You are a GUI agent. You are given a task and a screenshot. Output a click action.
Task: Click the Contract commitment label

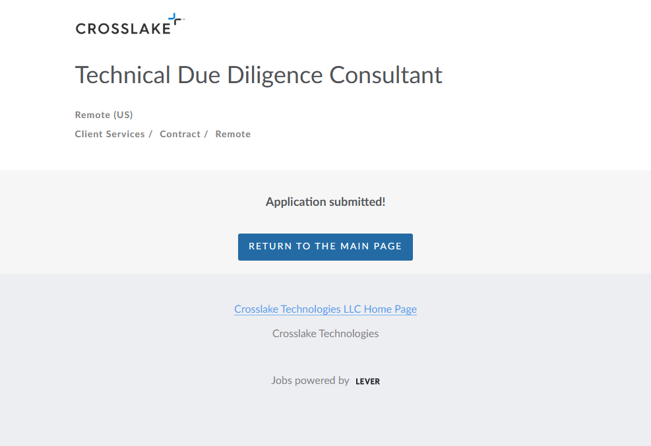pyautogui.click(x=179, y=134)
